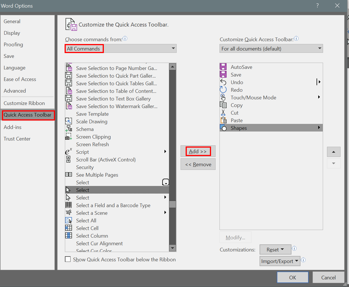Click the Move Up arrow button

click(333, 152)
